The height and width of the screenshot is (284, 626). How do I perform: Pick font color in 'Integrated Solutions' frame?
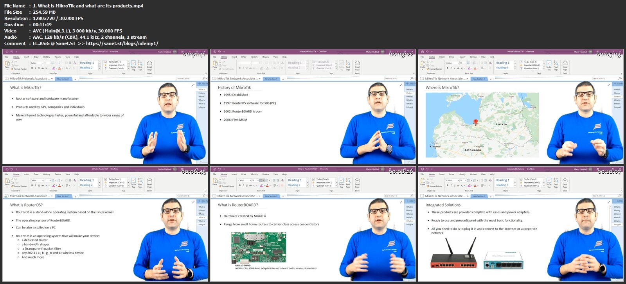pyautogui.click(x=475, y=185)
